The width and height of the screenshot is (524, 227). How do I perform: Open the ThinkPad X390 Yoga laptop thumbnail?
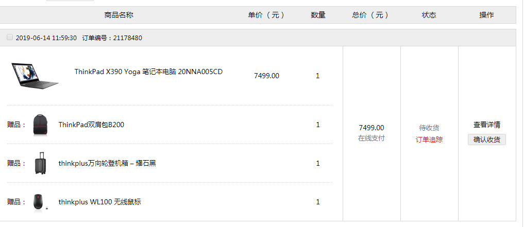point(35,76)
